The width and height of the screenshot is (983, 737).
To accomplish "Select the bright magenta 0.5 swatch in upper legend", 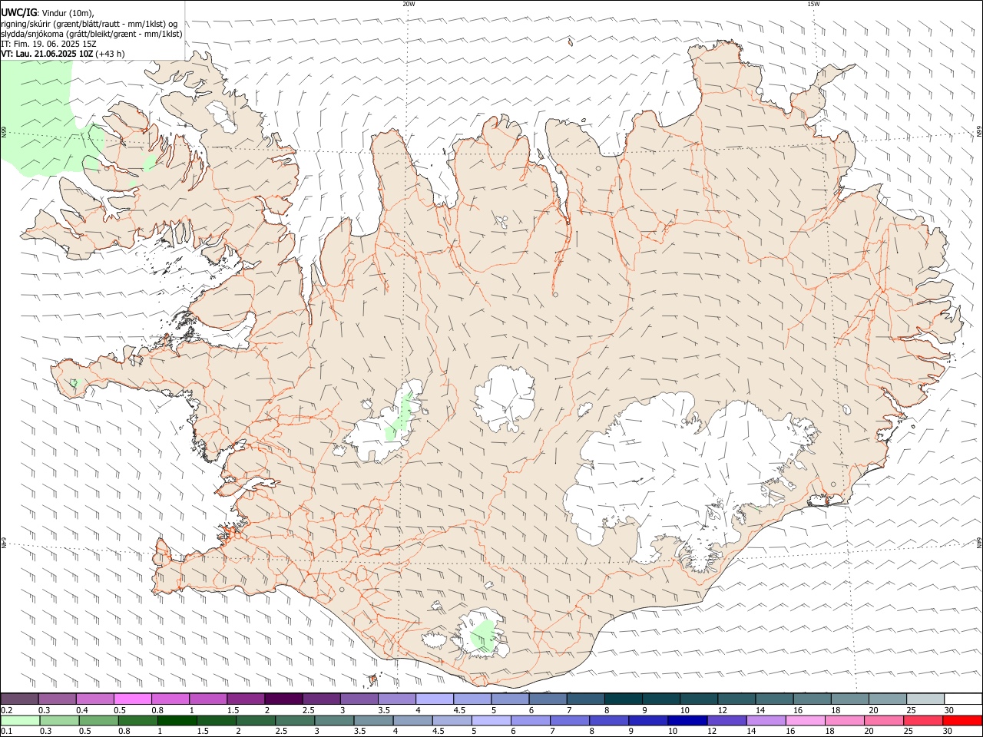I will pyautogui.click(x=132, y=699).
